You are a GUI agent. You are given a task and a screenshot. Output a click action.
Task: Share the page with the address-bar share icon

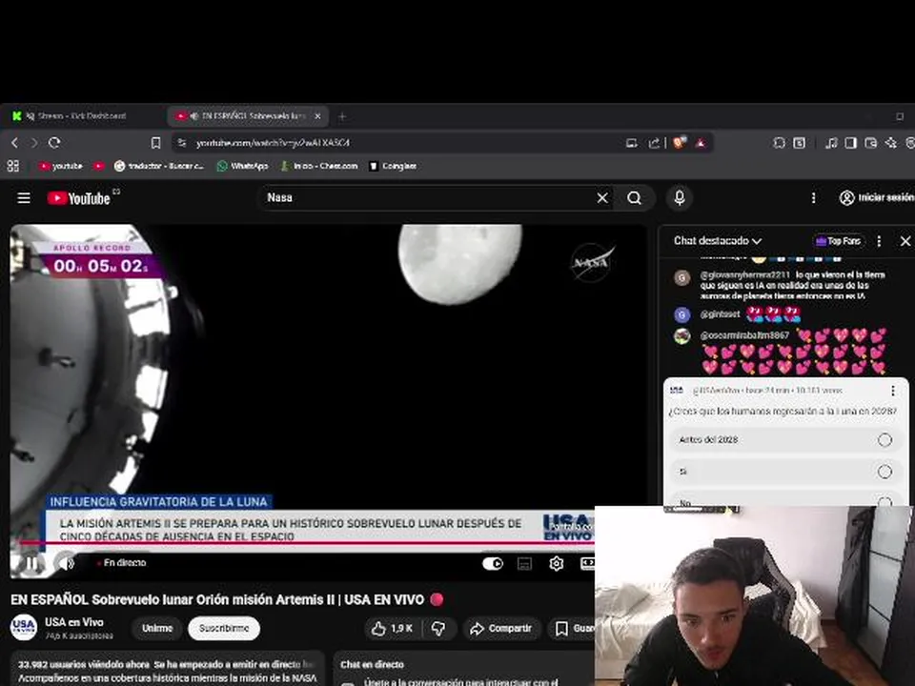click(654, 143)
